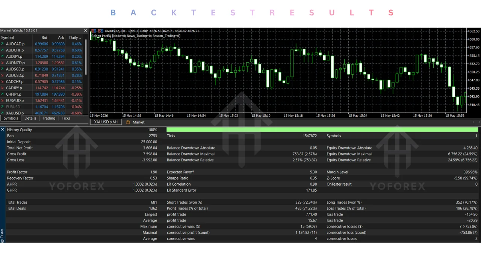Click the 15 May 15:10 time label on chart axis
481x270 pixels.
pyautogui.click(x=261, y=115)
